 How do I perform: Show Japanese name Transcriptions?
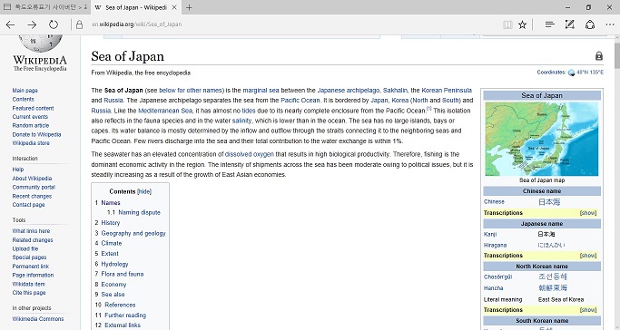click(588, 256)
